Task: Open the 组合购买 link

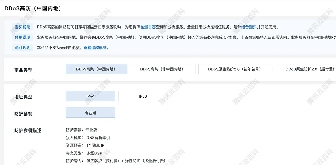Action: [x=249, y=27]
